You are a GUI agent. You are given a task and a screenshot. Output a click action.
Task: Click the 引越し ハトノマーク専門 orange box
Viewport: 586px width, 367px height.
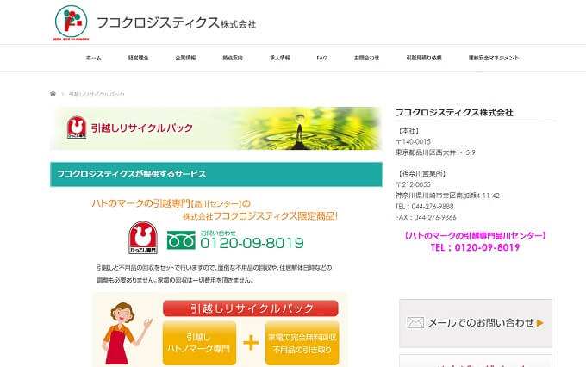click(199, 343)
